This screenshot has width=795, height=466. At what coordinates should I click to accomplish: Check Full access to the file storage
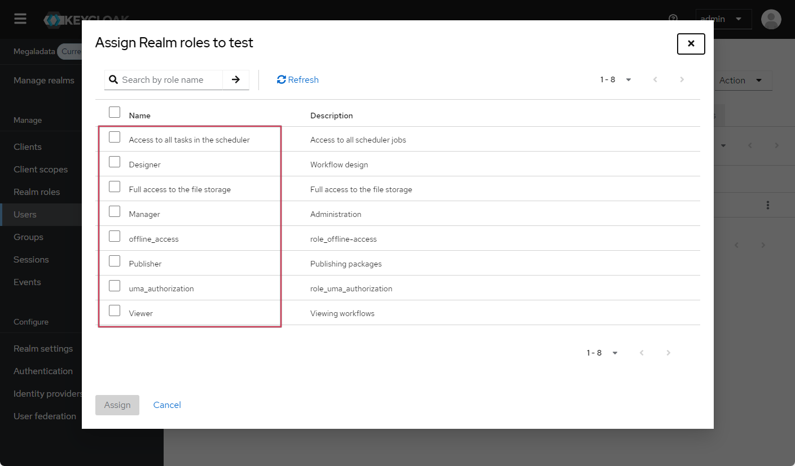(115, 187)
